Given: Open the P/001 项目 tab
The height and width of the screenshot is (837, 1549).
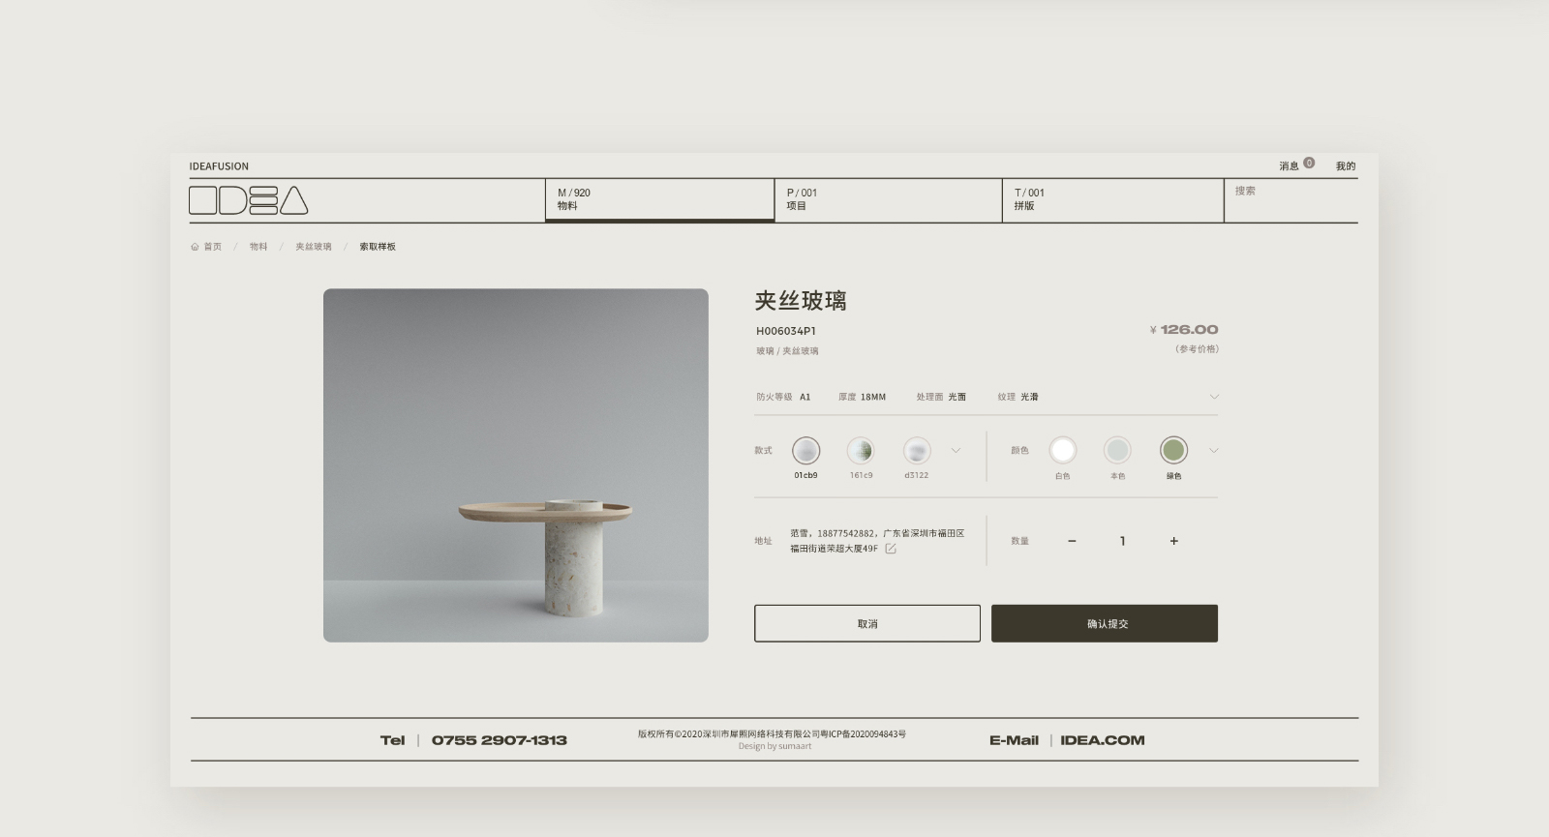Looking at the screenshot, I should [887, 199].
